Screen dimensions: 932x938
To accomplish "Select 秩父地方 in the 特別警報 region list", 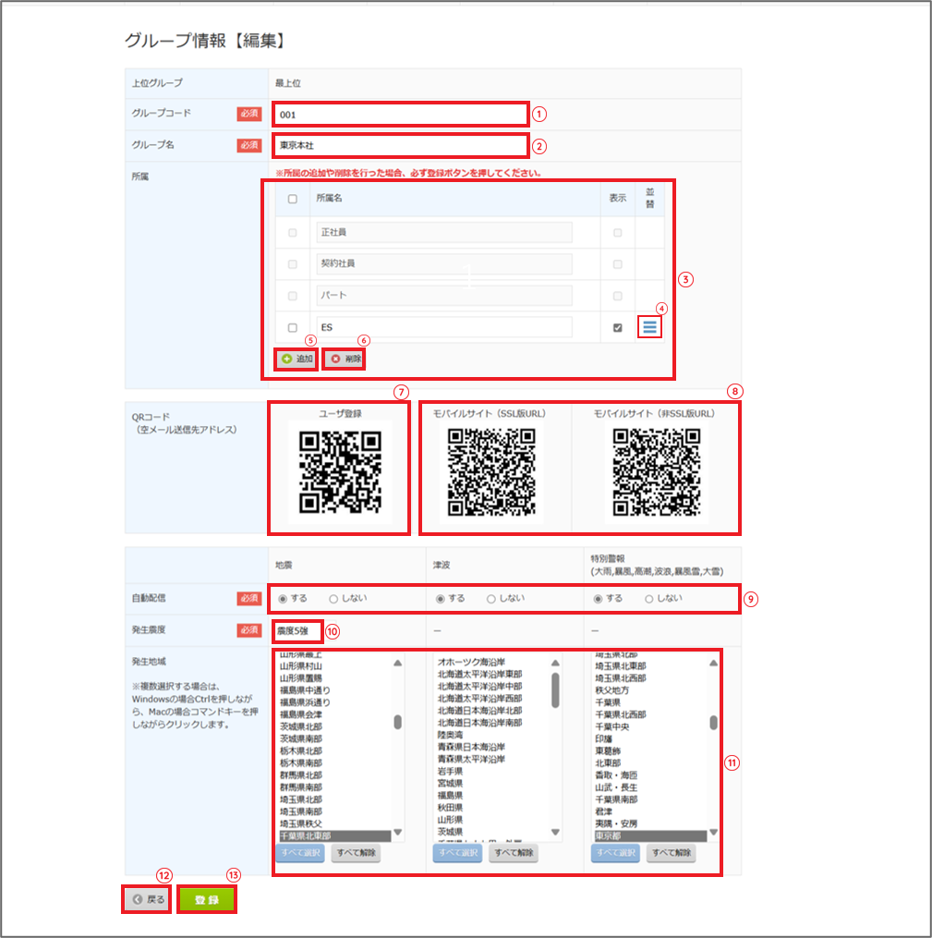I will coord(612,690).
